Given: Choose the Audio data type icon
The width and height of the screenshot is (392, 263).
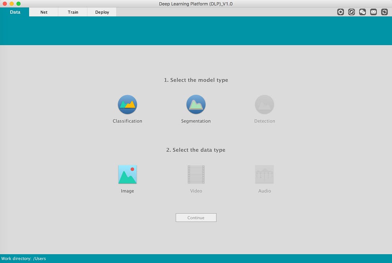Looking at the screenshot, I should pyautogui.click(x=265, y=174).
